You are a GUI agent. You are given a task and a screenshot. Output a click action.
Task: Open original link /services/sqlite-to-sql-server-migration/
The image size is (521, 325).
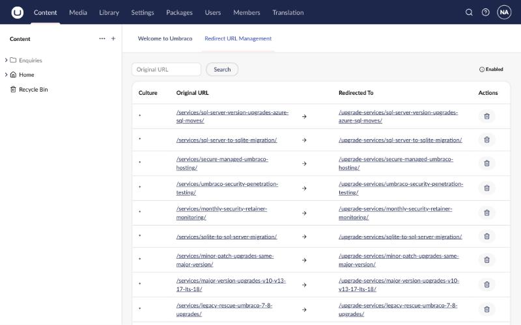[x=227, y=237]
